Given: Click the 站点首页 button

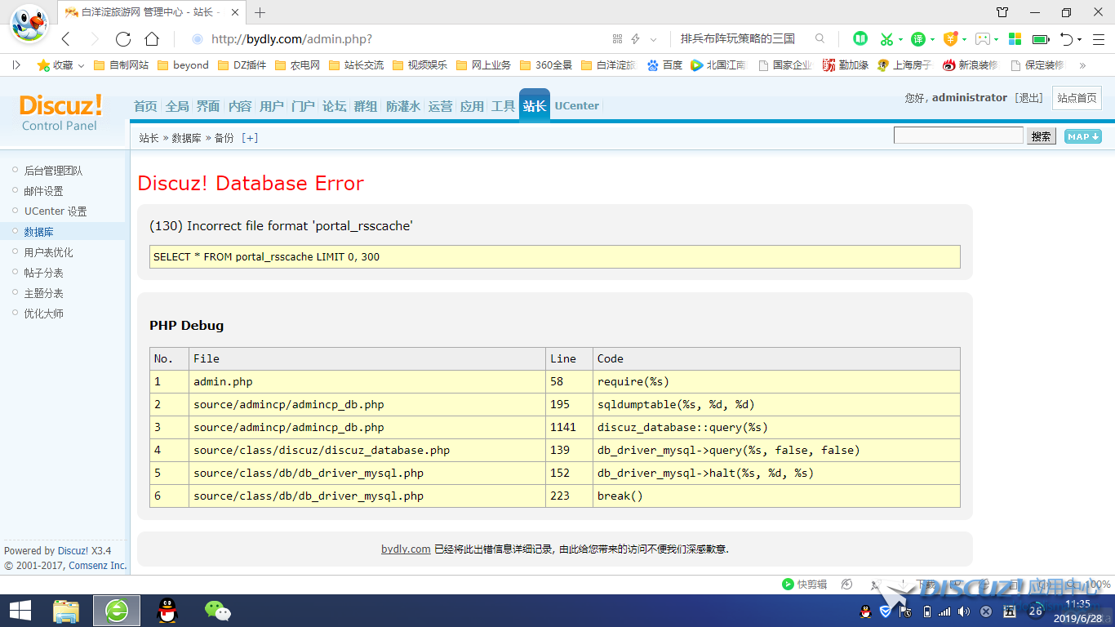Looking at the screenshot, I should (x=1077, y=98).
